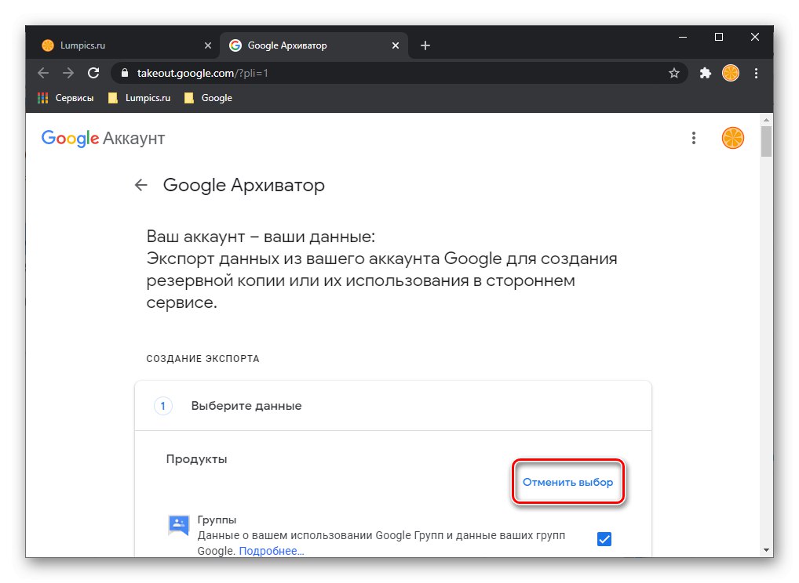Image resolution: width=799 pixels, height=583 pixels.
Task: Open Сервисы apps grid in bookmarks bar
Action: click(66, 98)
